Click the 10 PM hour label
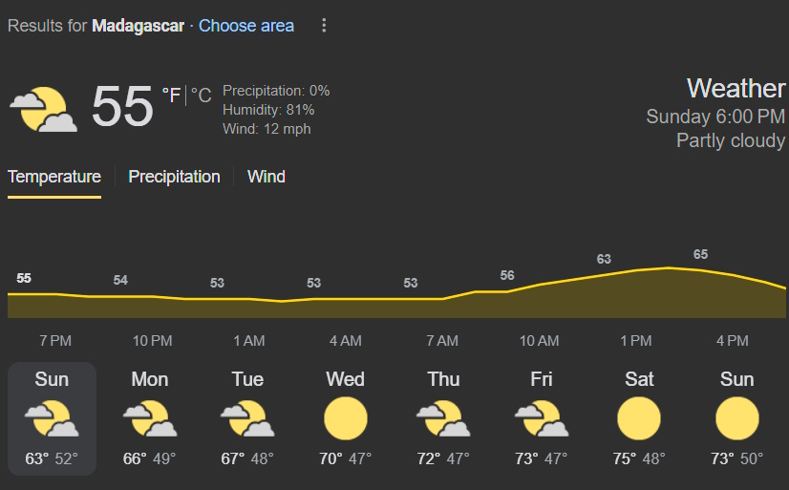This screenshot has height=490, width=789. (153, 341)
